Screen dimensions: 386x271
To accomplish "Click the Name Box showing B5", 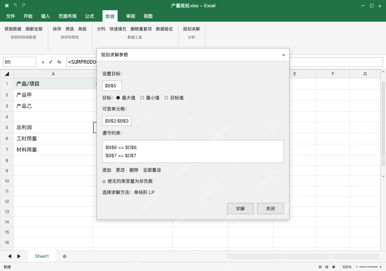I will click(x=20, y=62).
